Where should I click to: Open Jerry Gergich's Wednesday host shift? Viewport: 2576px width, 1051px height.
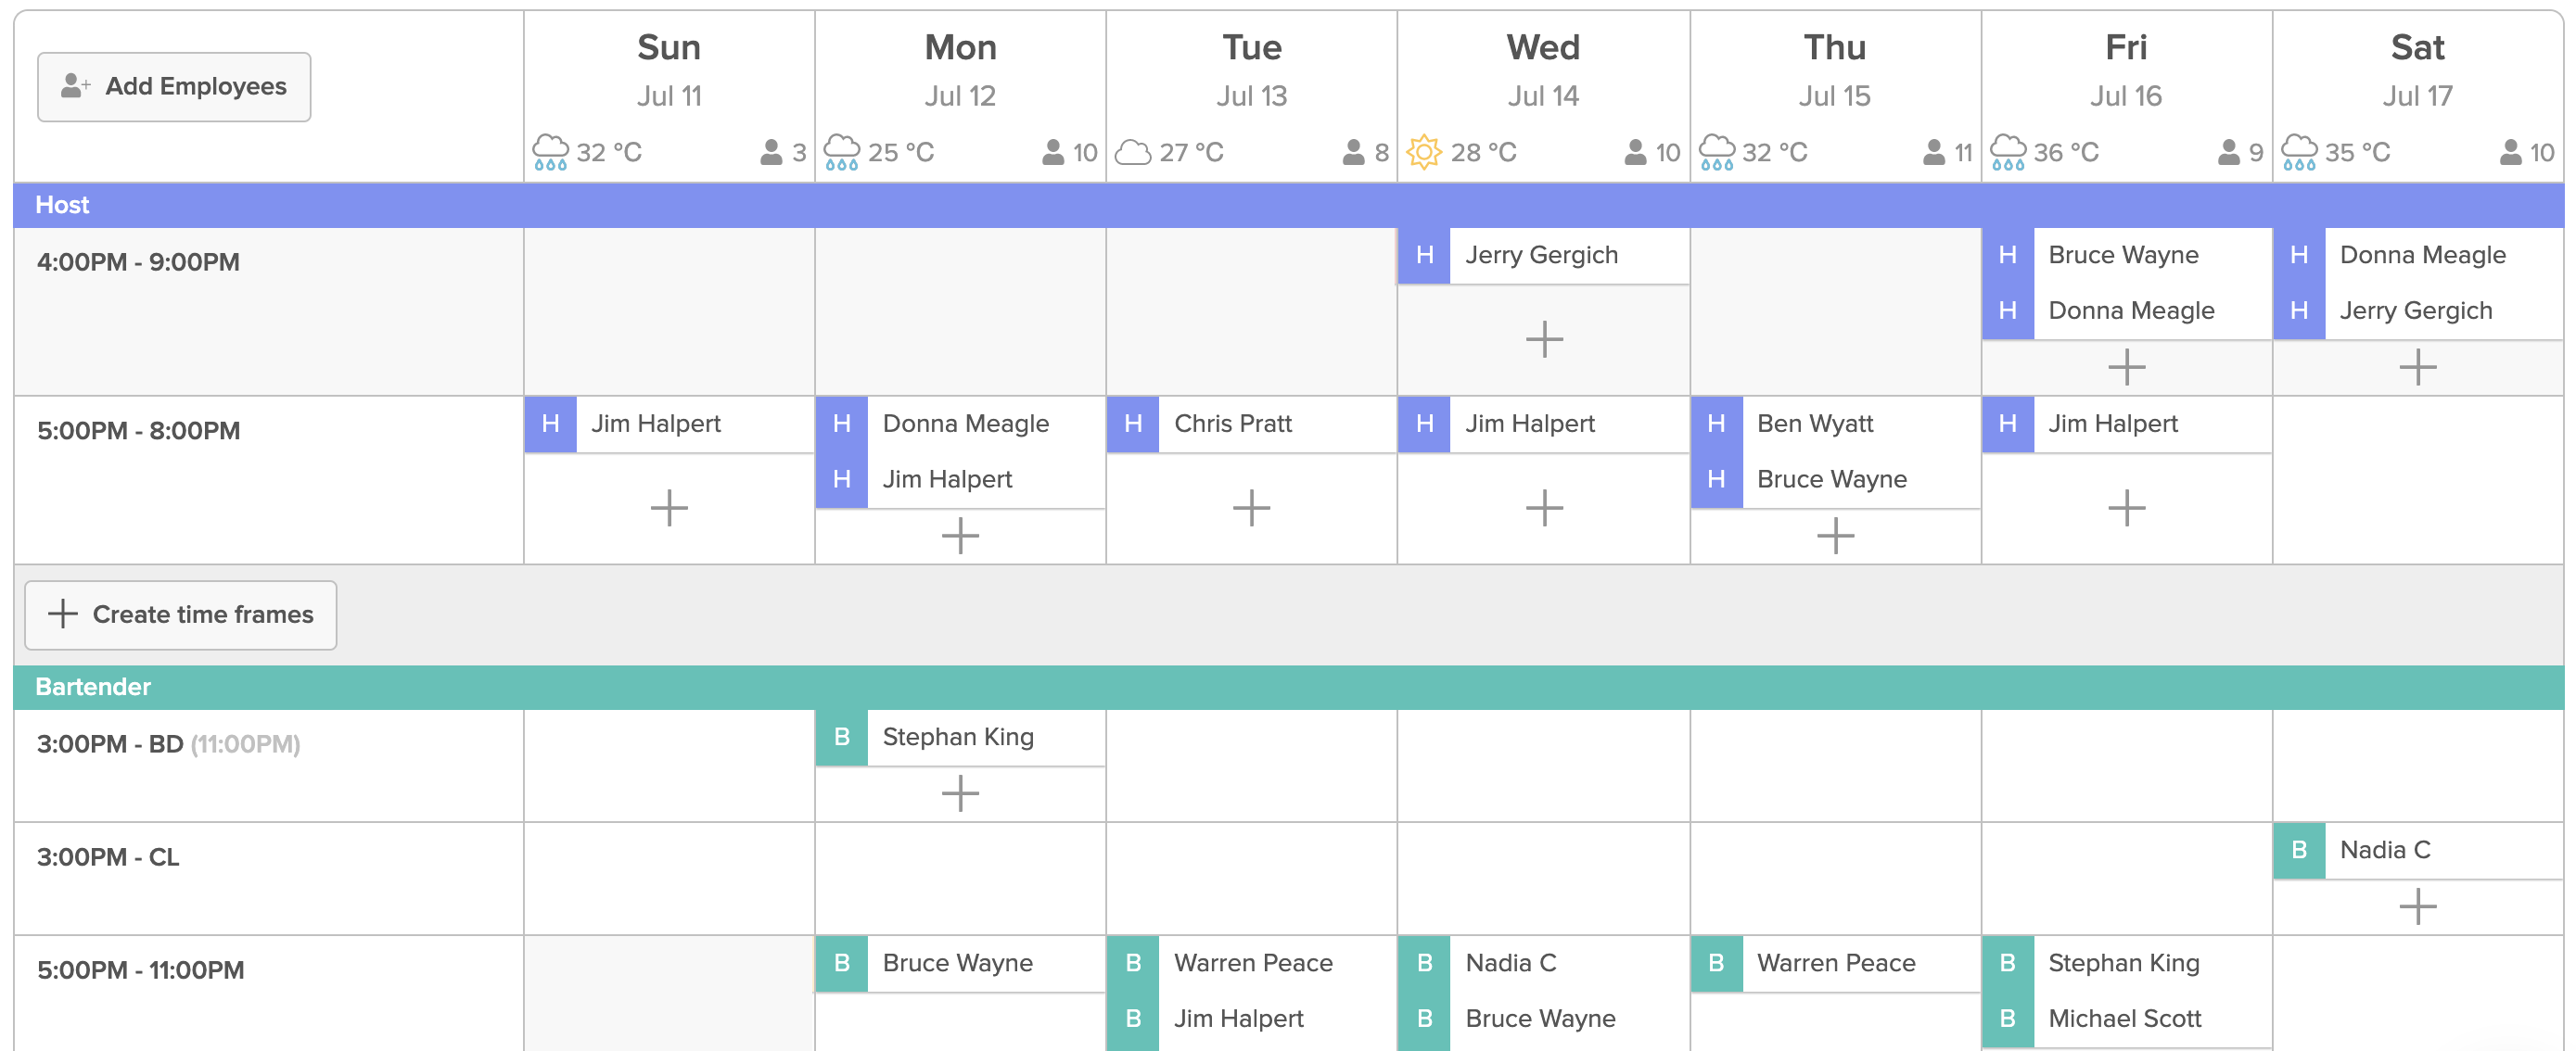click(x=1543, y=256)
